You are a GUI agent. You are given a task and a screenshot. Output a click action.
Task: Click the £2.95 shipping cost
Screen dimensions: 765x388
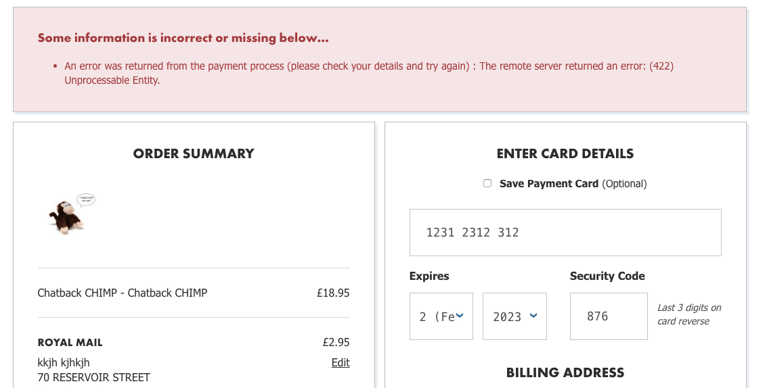pos(336,342)
